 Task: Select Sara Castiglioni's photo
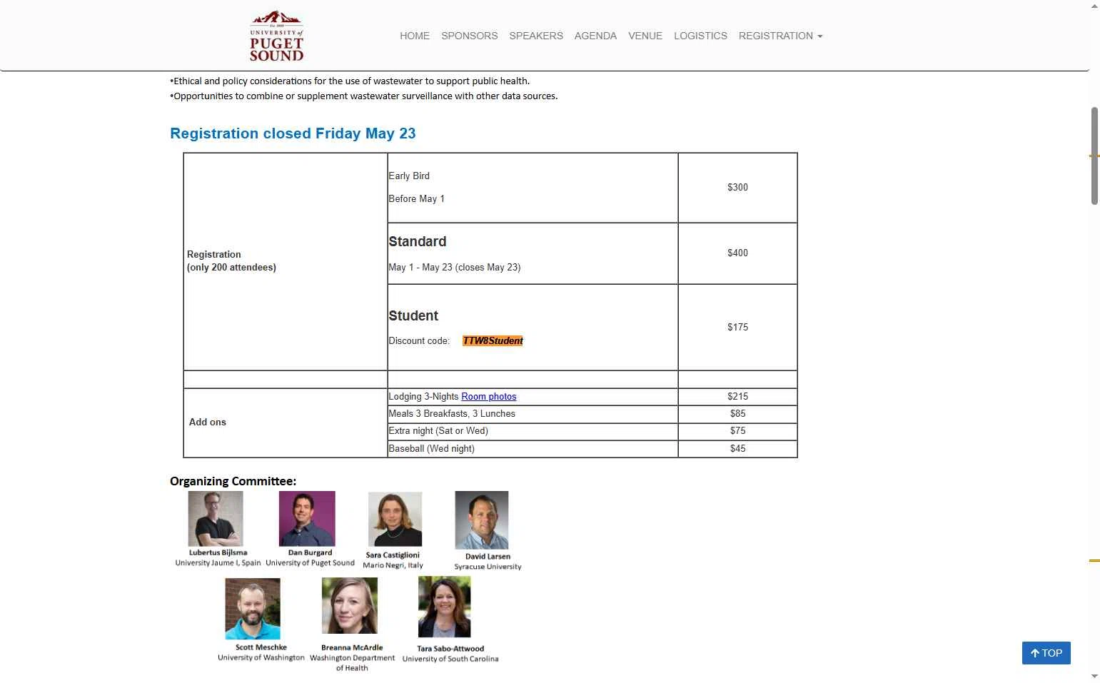pyautogui.click(x=395, y=520)
